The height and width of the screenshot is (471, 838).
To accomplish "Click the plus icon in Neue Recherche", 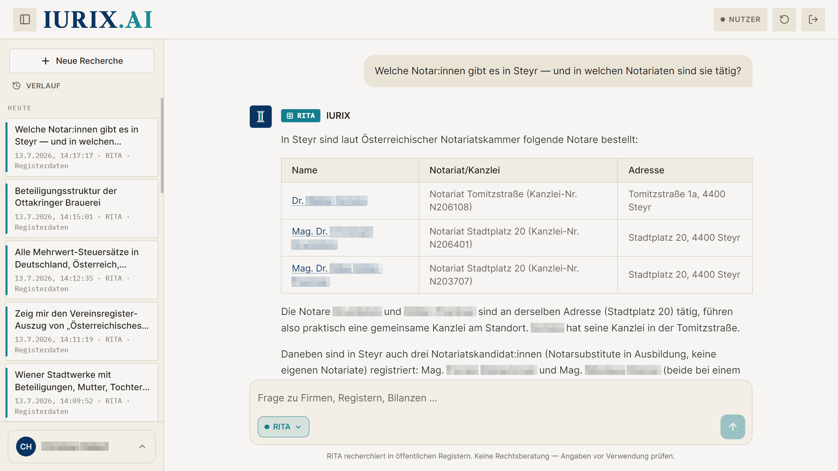I will (x=46, y=61).
